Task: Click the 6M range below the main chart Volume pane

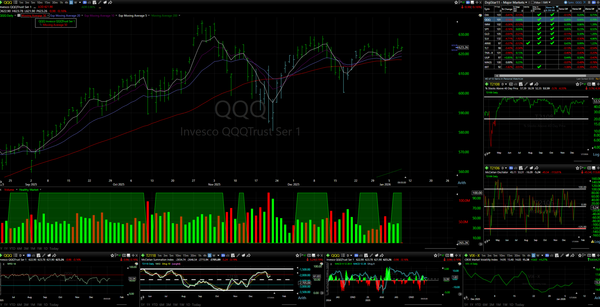Action: click(x=19, y=249)
